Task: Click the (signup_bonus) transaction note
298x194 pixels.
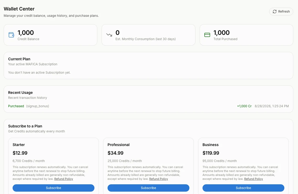Action: tap(38, 106)
